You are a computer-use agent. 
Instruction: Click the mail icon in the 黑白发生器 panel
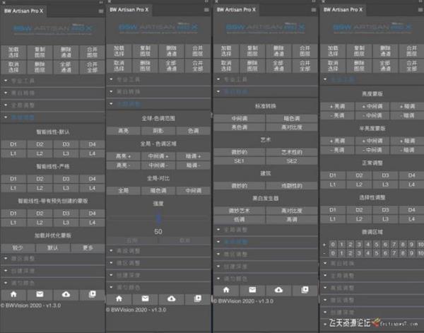252,289
